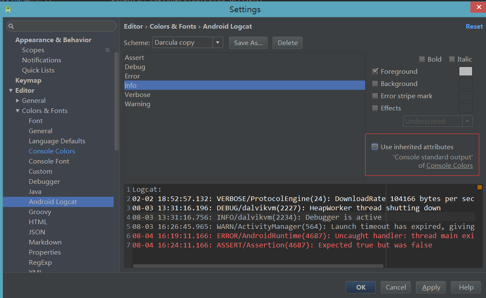Click the Reset link
Screen dimensions: 486x298
pos(474,27)
